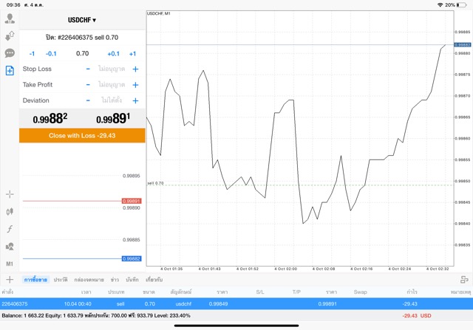Increase volume by 1
The image size is (473, 330).
[132, 54]
